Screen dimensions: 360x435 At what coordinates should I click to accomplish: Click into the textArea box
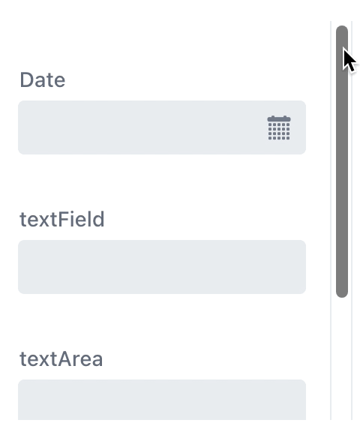click(162, 400)
